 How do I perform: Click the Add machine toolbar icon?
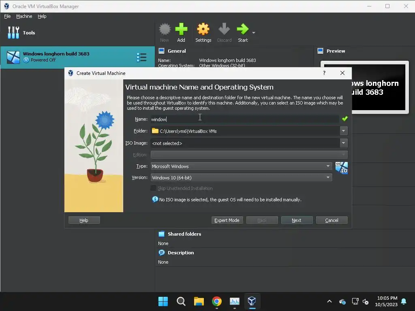click(181, 29)
